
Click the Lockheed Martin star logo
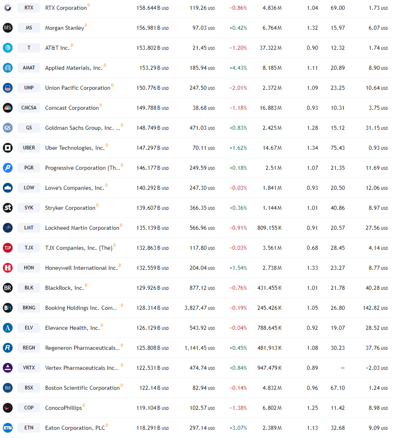pyautogui.click(x=8, y=228)
